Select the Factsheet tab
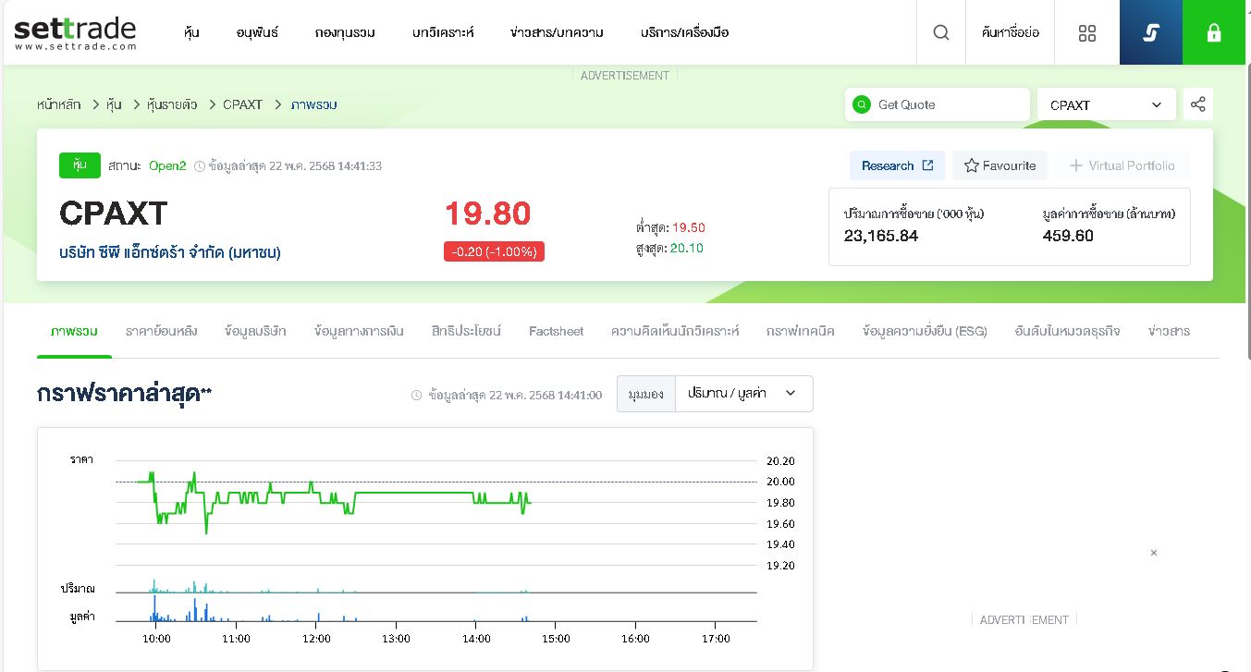The width and height of the screenshot is (1251, 672). pyautogui.click(x=556, y=331)
